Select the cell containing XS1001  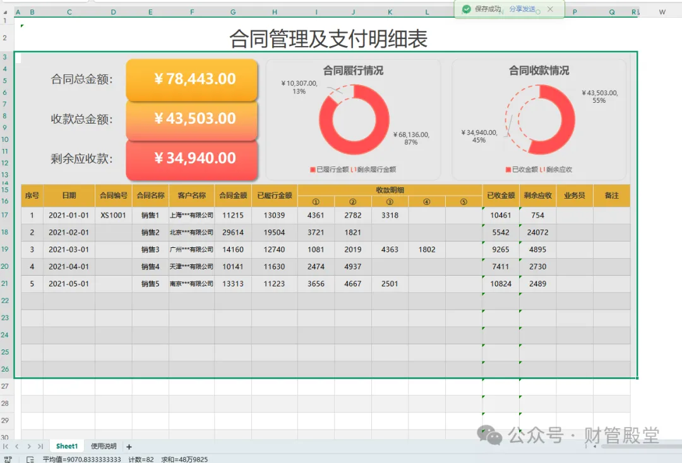pyautogui.click(x=114, y=215)
